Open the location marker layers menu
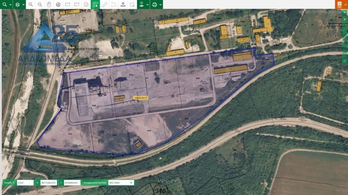Viewport: 348px width, 195px height. (x=141, y=4)
